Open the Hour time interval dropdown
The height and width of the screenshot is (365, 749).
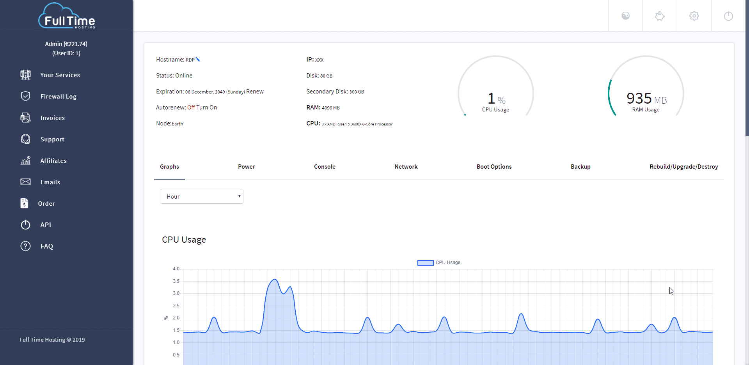[201, 196]
